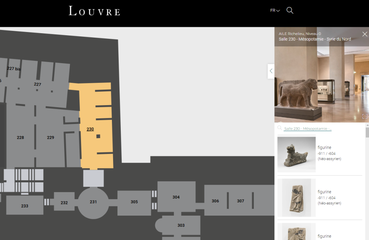Click the second figurine title text
The width and height of the screenshot is (369, 240).
324,192
